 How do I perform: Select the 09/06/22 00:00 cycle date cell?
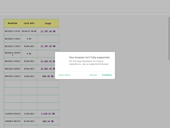29,31
